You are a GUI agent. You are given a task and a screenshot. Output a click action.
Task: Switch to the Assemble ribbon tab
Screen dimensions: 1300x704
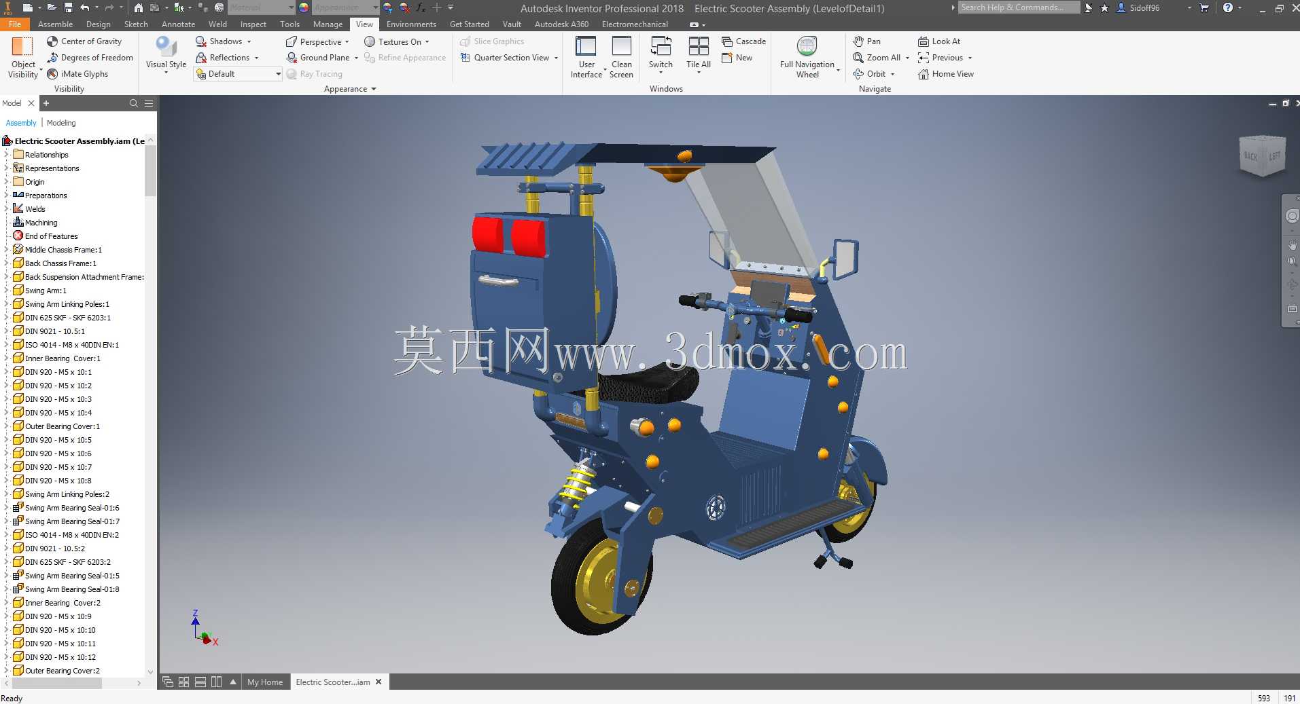click(55, 24)
